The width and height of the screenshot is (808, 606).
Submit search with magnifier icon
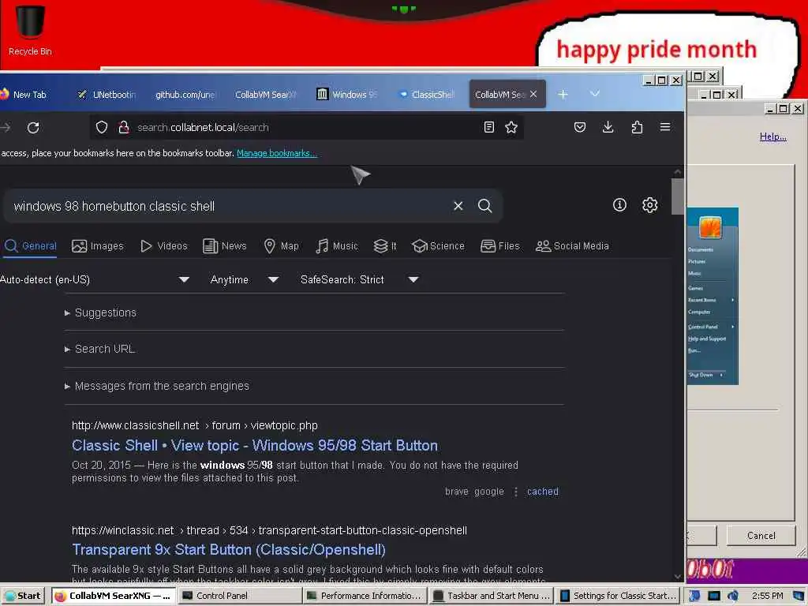tap(485, 206)
